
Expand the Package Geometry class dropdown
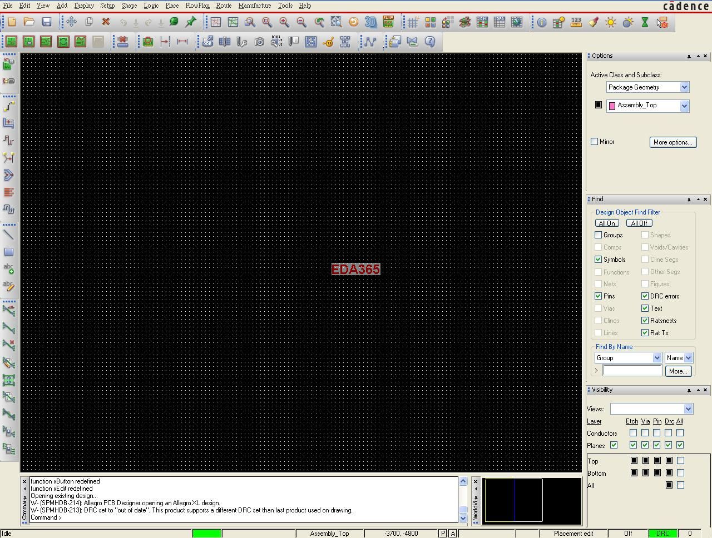pyautogui.click(x=684, y=87)
